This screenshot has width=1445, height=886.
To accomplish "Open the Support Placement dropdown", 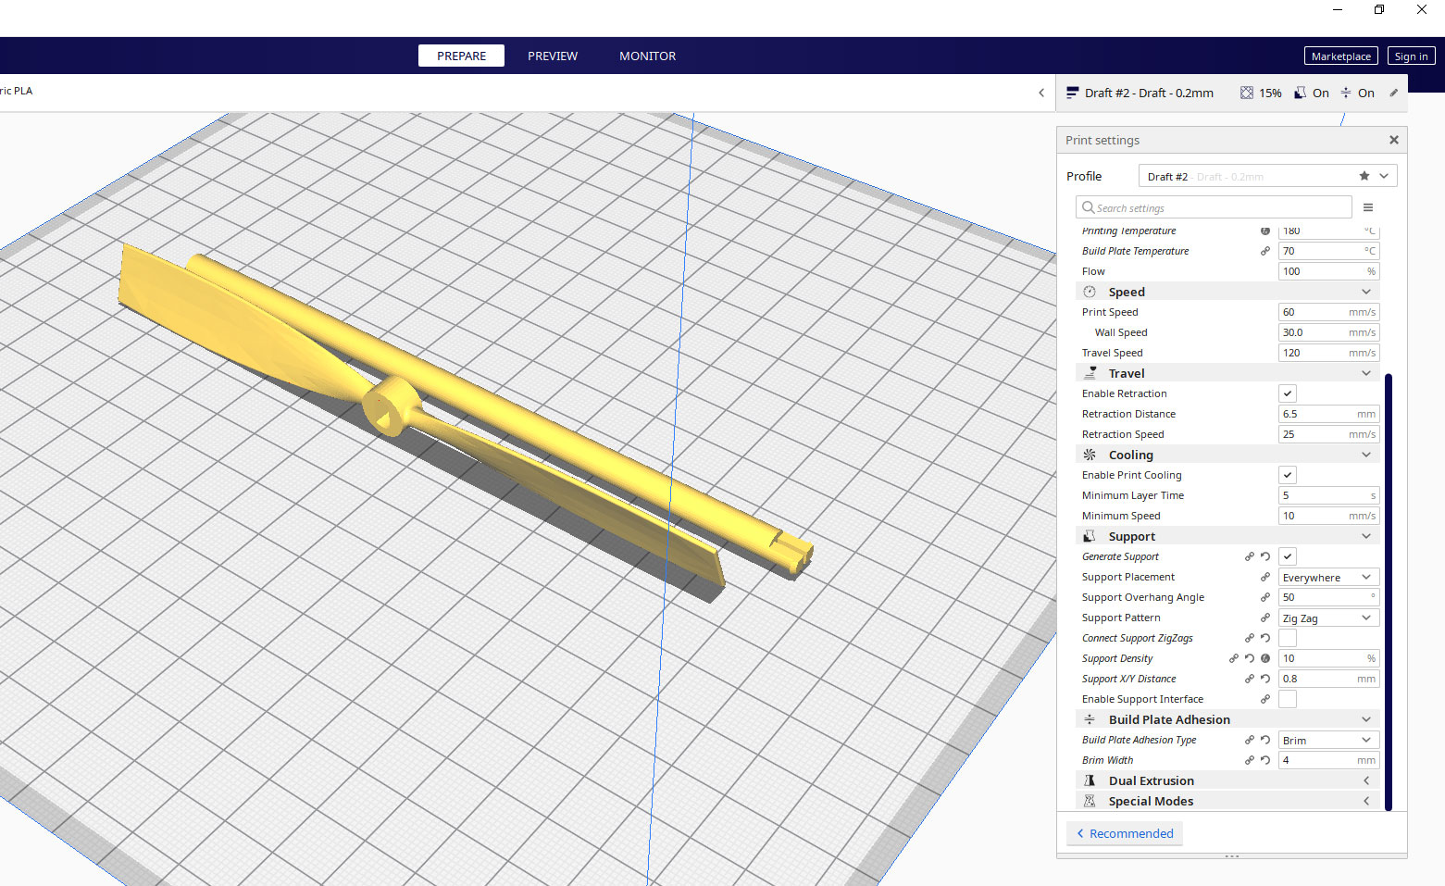I will (1329, 577).
